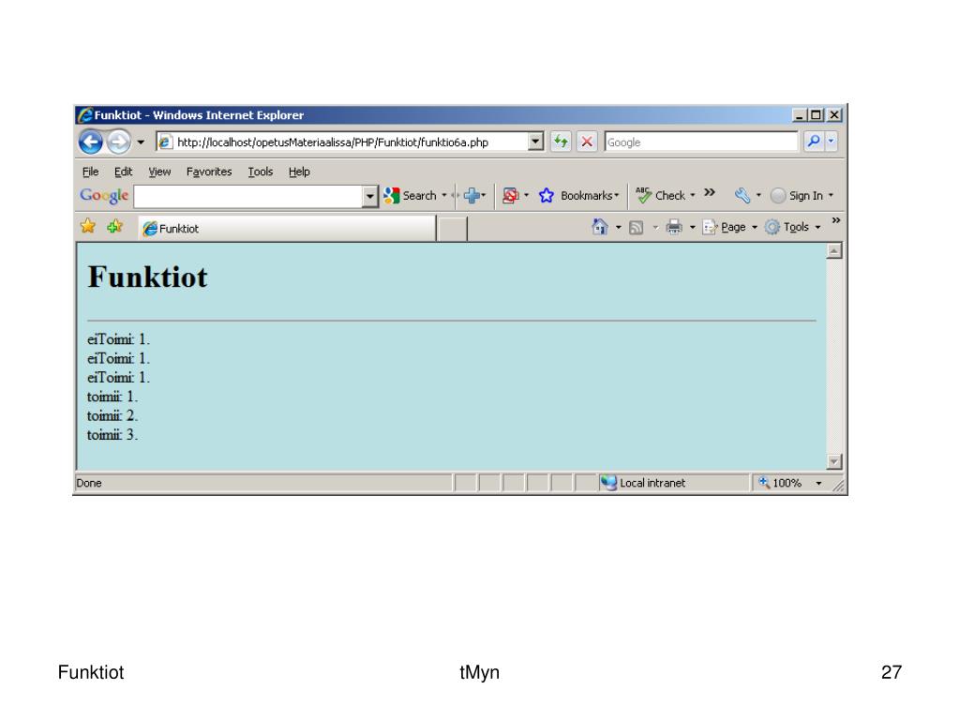Viewport: 960px width, 720px height.
Task: Open the Edit menu
Action: coord(123,172)
